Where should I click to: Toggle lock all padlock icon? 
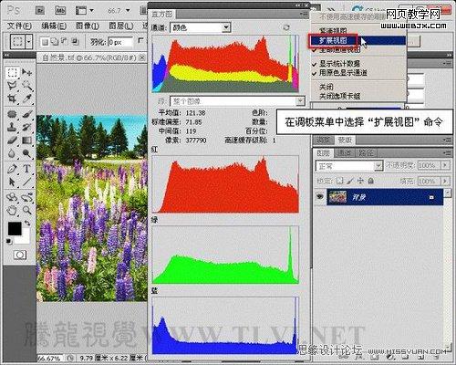coord(370,181)
